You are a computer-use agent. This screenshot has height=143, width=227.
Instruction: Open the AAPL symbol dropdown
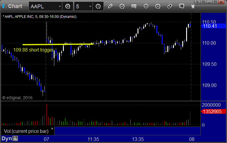pyautogui.click(x=60, y=6)
